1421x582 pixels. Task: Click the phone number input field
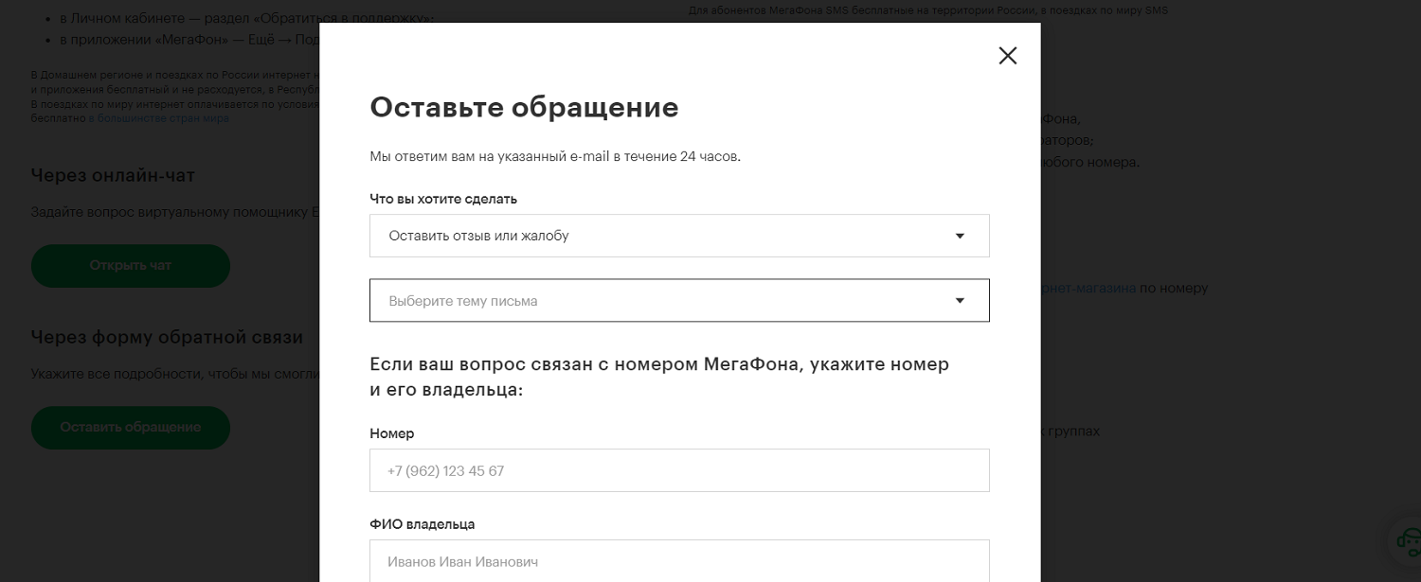pos(679,470)
